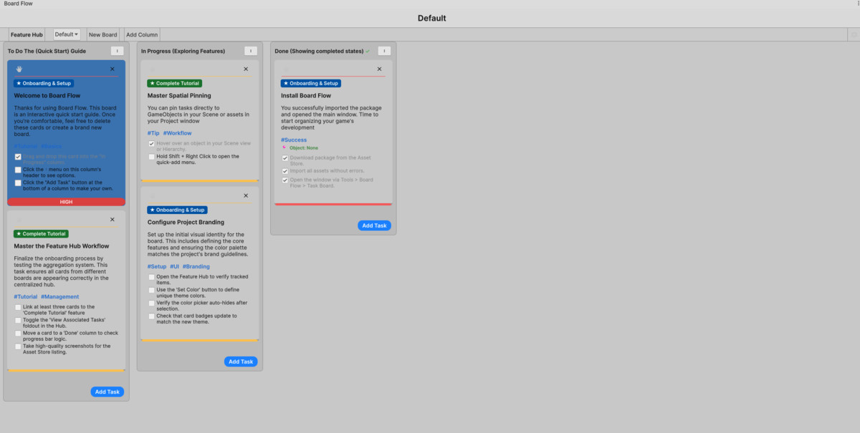Check 'Toggle the View Associated Tasks foldout' item
This screenshot has height=433, width=860.
point(18,320)
